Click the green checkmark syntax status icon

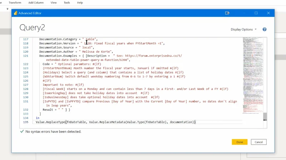click(22, 131)
